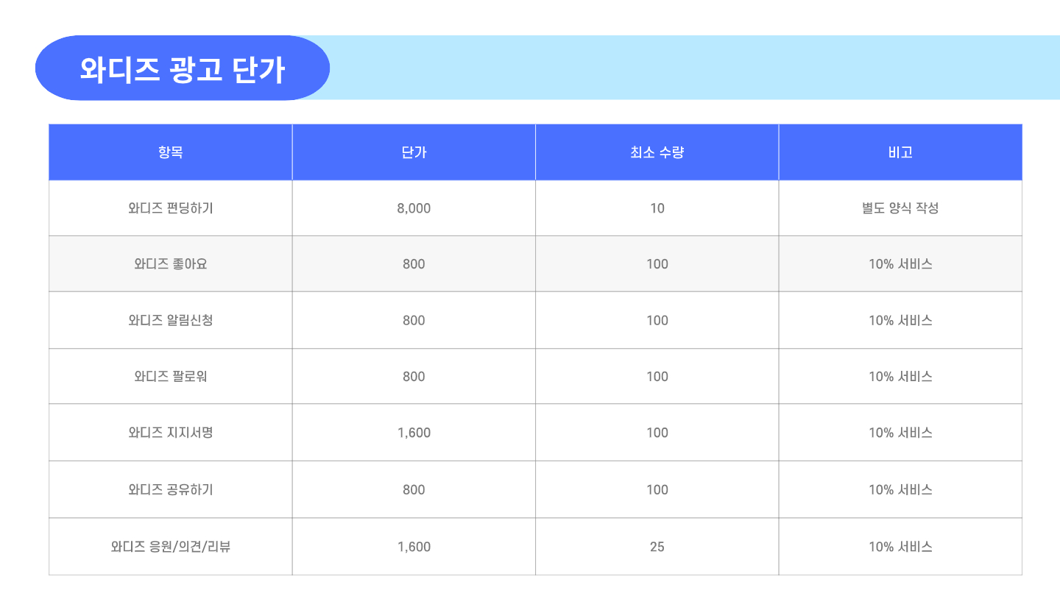Click the 800 price in 팔로워 row
The height and width of the screenshot is (596, 1060).
tap(414, 377)
